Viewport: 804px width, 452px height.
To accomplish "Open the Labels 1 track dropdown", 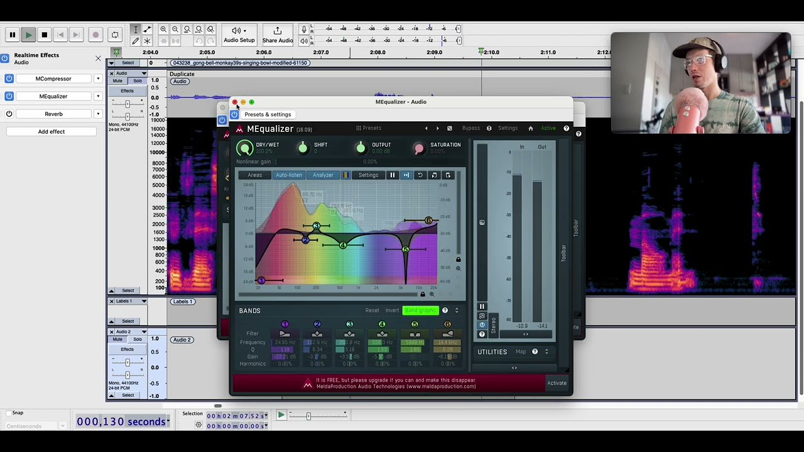I will pyautogui.click(x=131, y=301).
